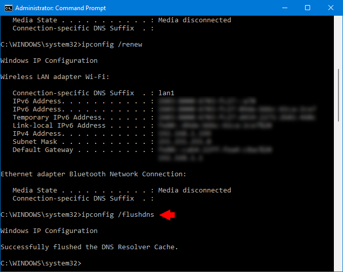Viewport: 343px width, 272px height.
Task: Click the Wireless LAN adapter Wi-Fi heading
Action: (55, 77)
